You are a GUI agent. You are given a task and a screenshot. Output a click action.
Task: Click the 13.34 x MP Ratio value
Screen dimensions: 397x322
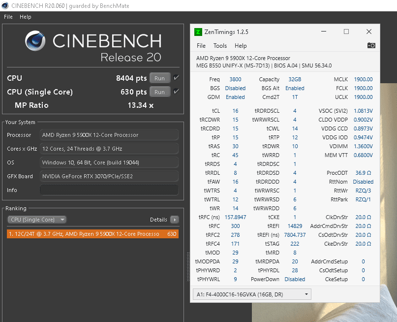pyautogui.click(x=141, y=105)
